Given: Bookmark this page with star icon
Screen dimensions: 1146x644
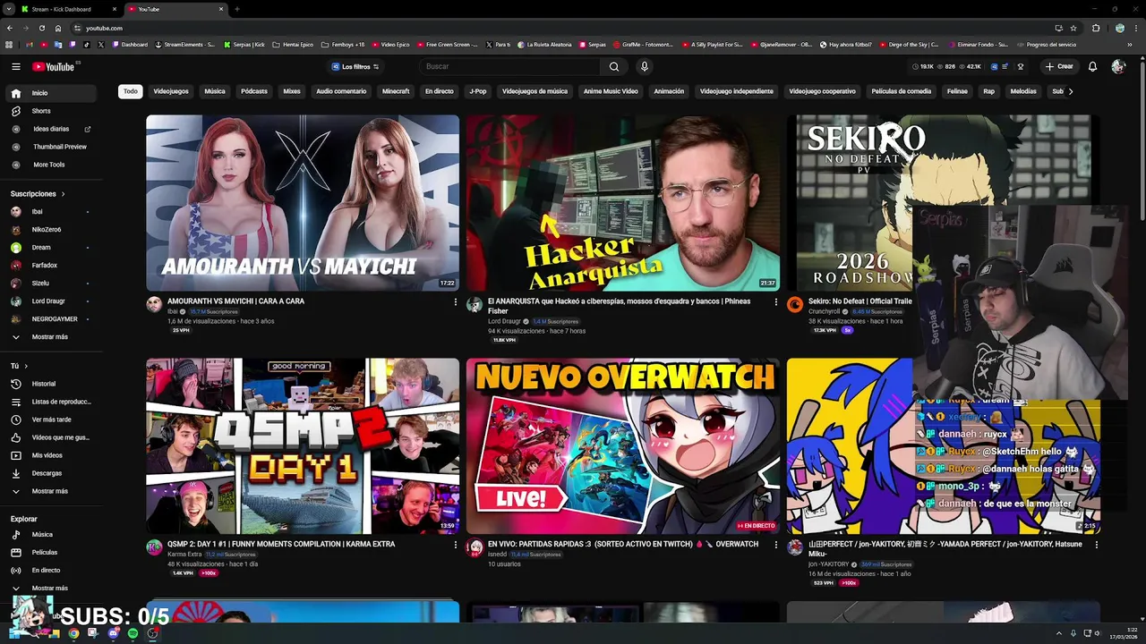Looking at the screenshot, I should [x=1073, y=28].
